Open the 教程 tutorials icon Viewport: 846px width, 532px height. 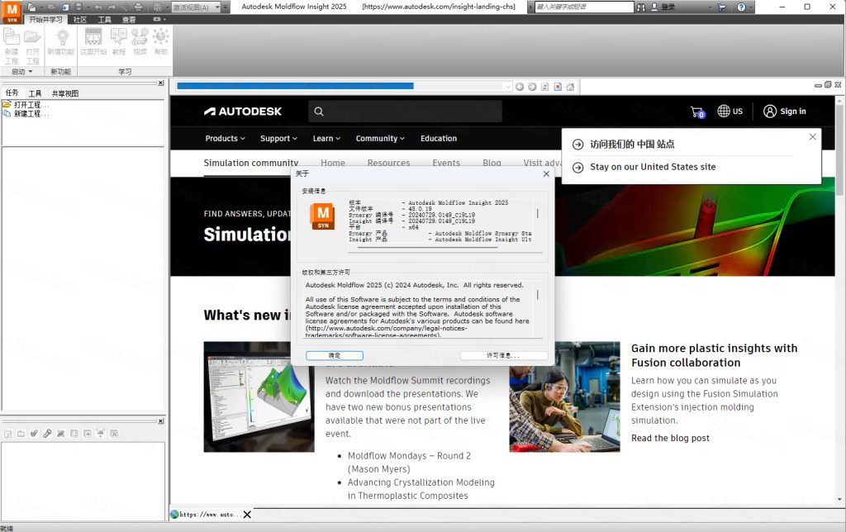(118, 40)
